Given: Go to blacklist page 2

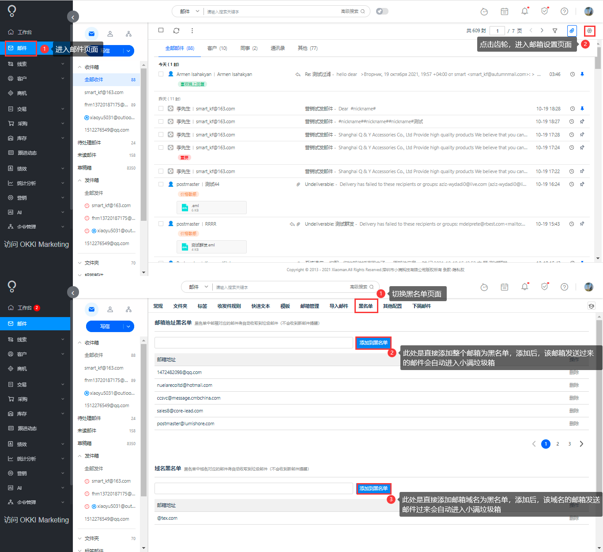Looking at the screenshot, I should tap(558, 444).
